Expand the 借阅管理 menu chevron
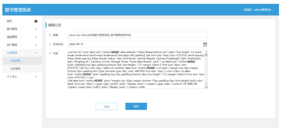283x128 pixels. (36, 37)
